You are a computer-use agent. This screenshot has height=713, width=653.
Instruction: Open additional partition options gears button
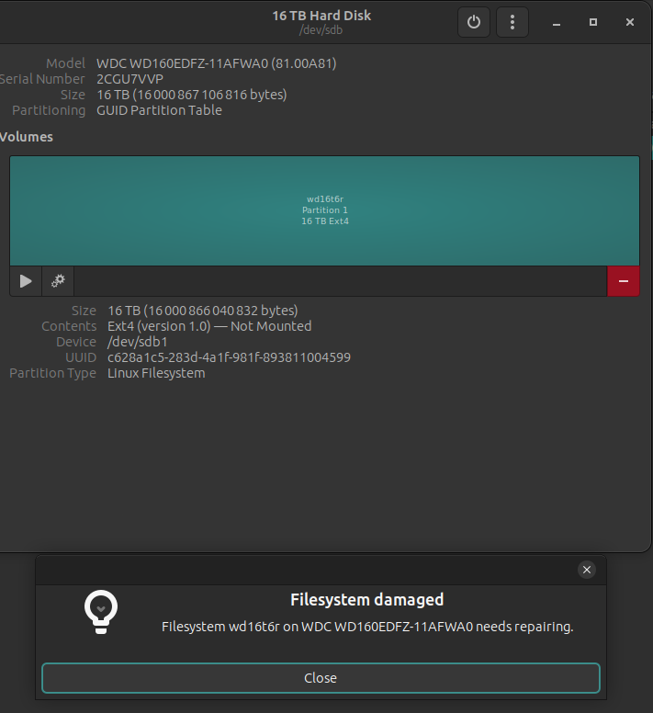click(x=58, y=281)
